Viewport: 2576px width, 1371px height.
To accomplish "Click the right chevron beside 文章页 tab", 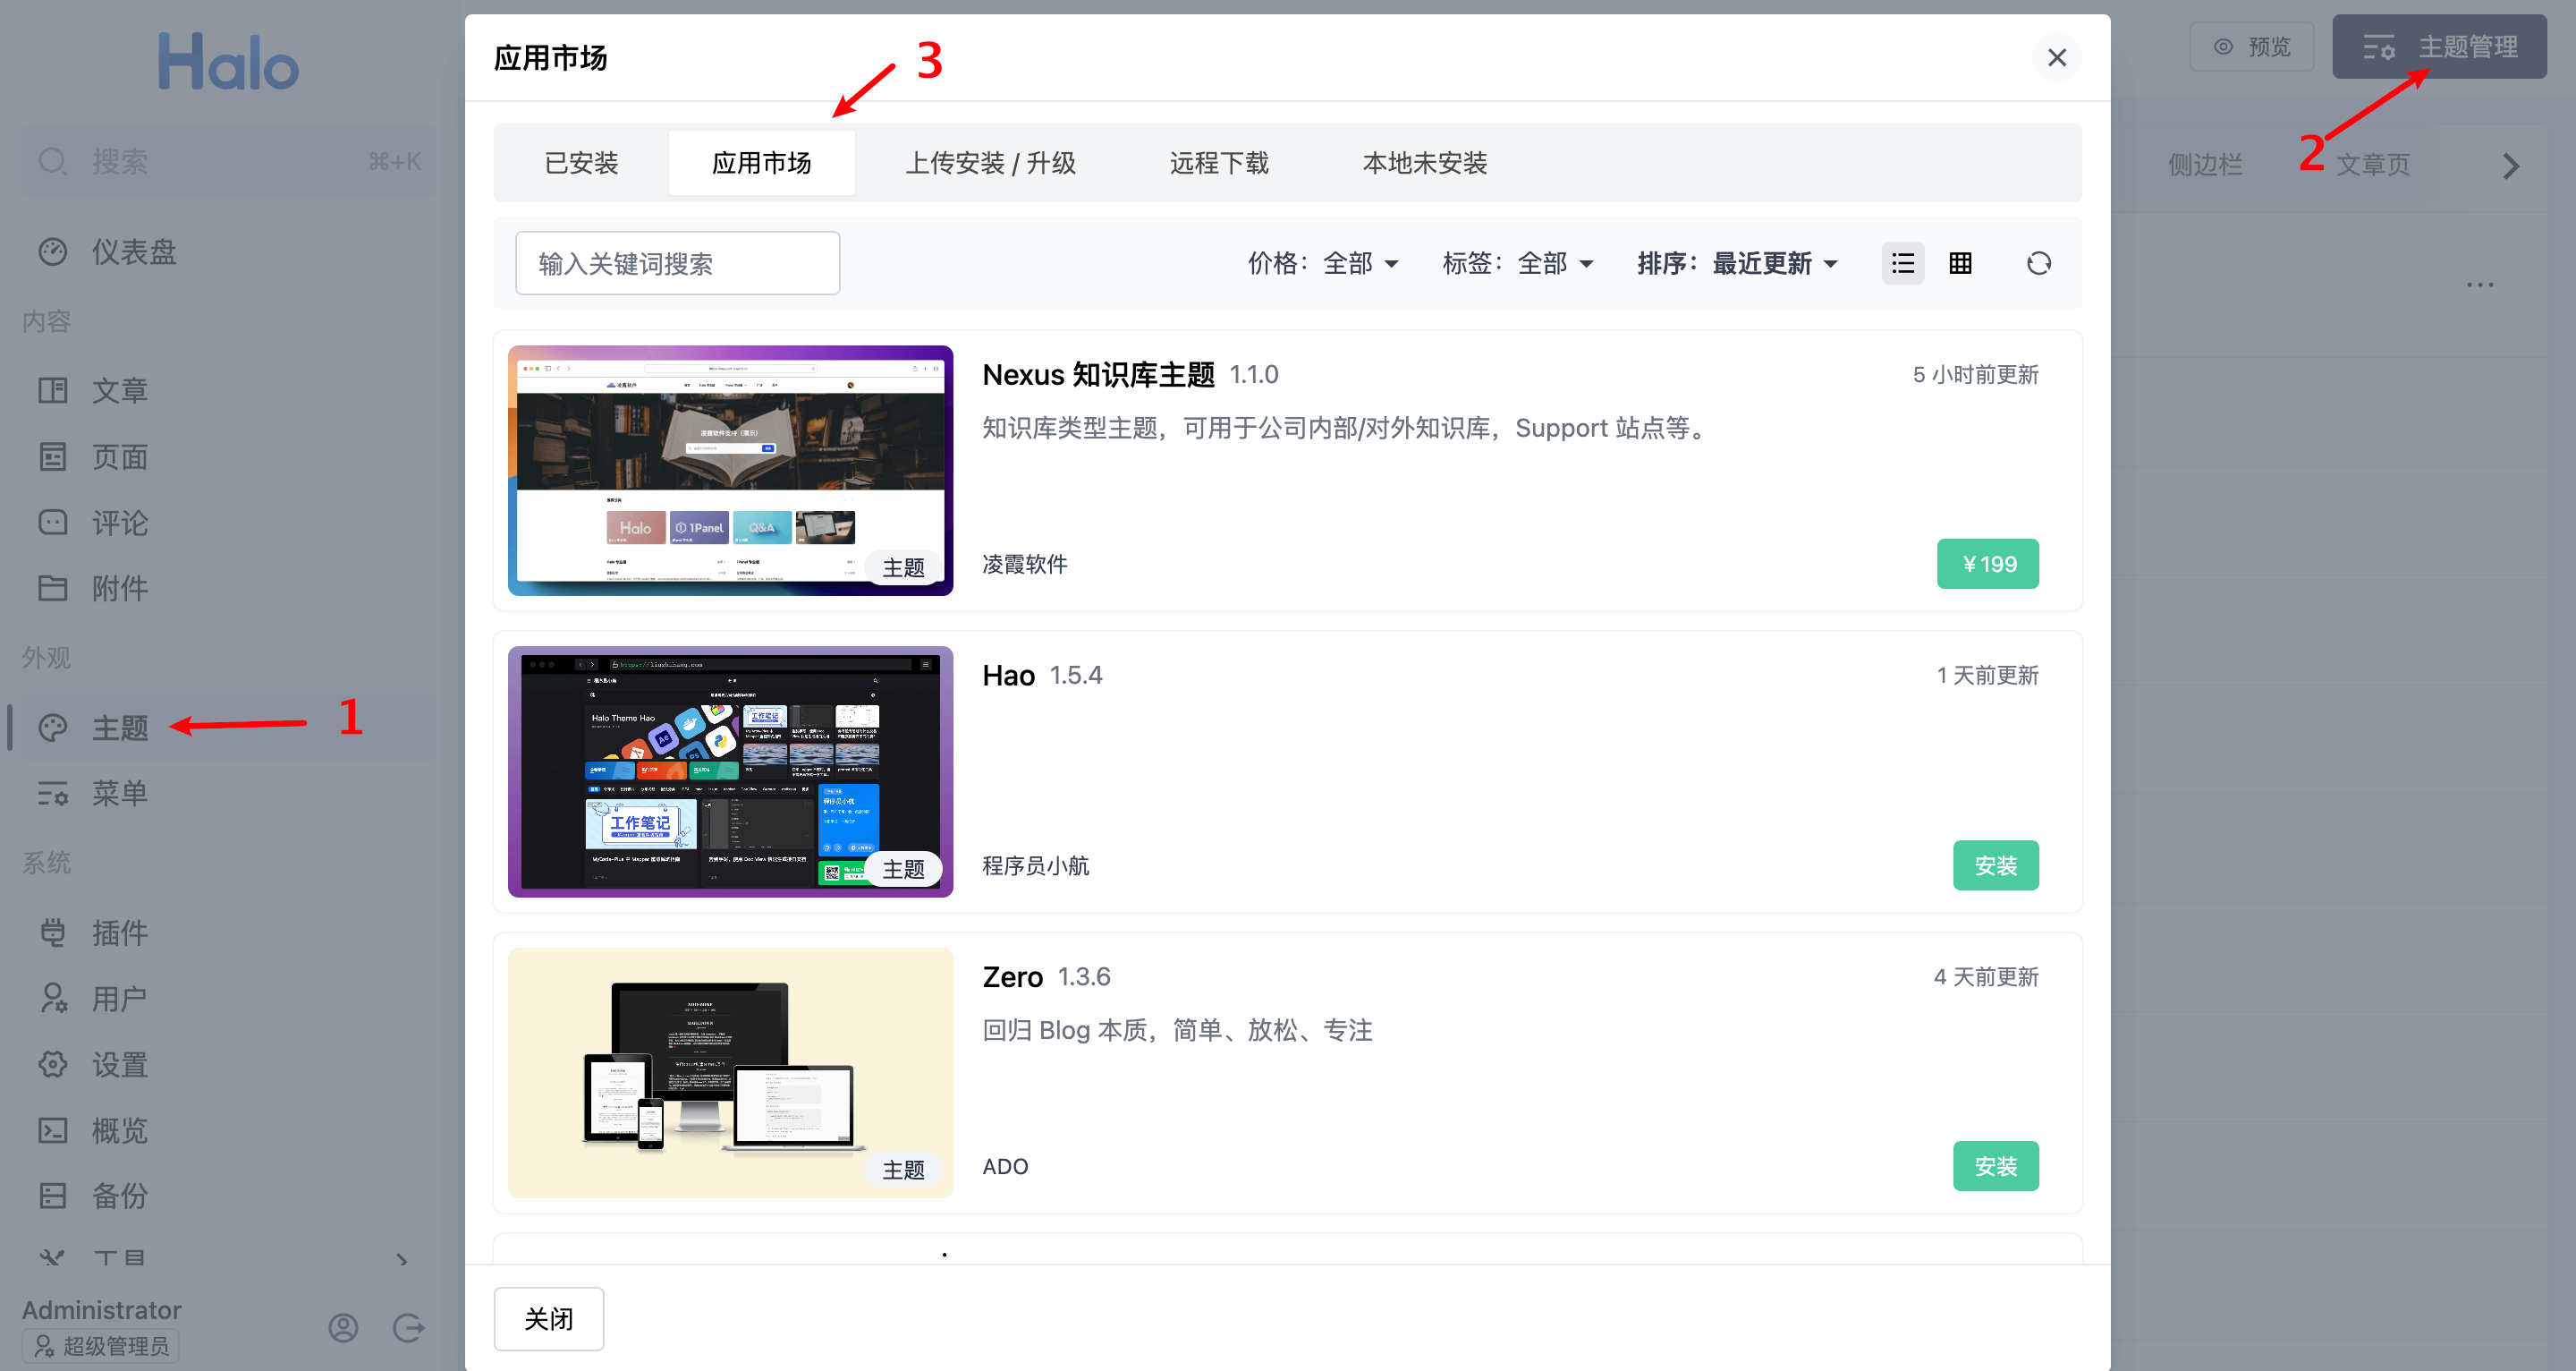I will coord(2511,166).
